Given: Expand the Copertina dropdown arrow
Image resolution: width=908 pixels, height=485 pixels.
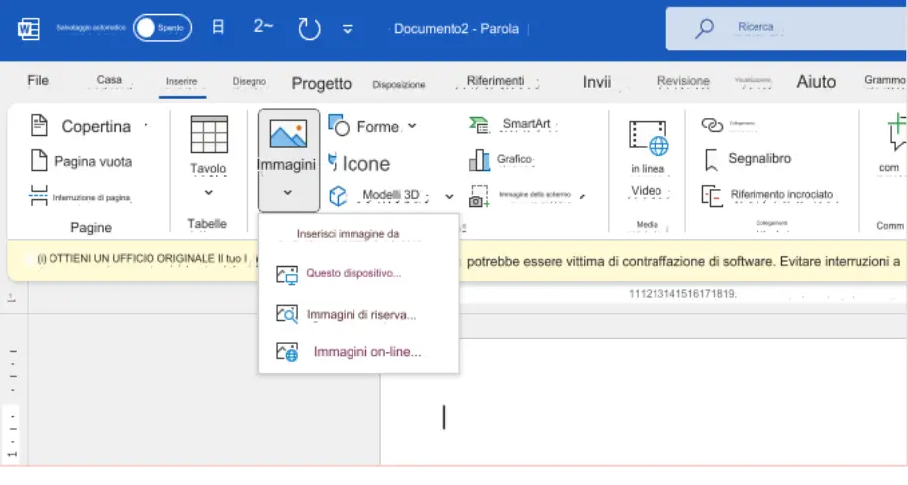Looking at the screenshot, I should (146, 125).
